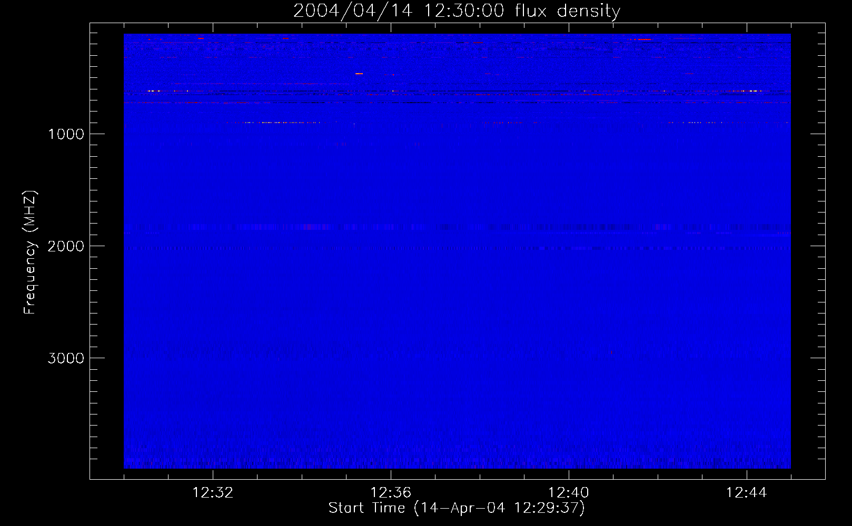Click the 12:40 time tick label

click(569, 493)
